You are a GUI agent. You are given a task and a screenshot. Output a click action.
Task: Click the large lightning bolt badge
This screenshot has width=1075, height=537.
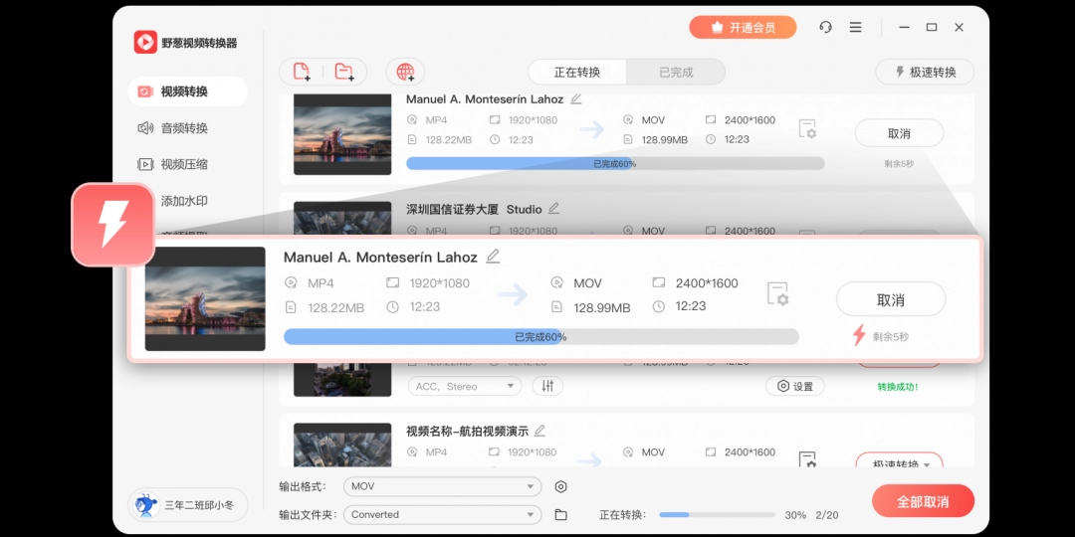(113, 225)
